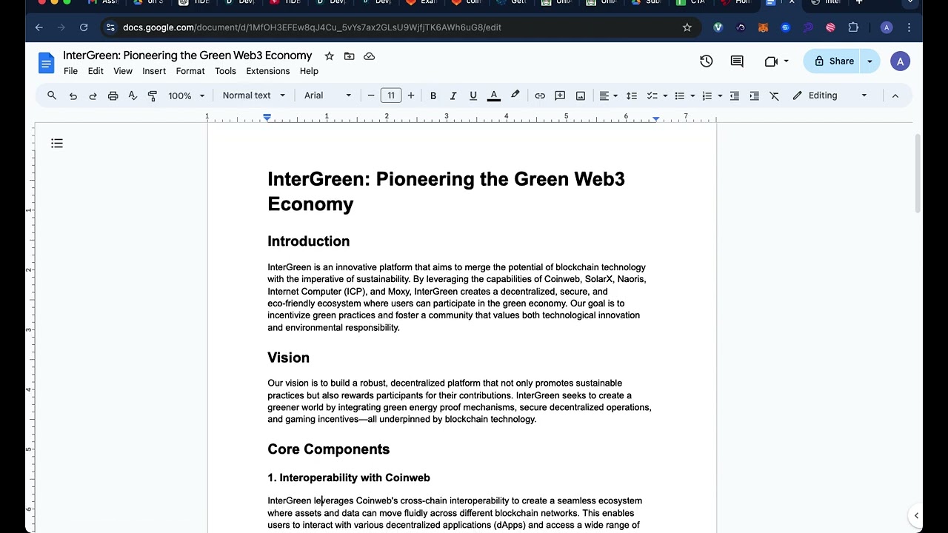Screen dimensions: 948x533
Task: Hide the menus with collapse arrow
Action: pyautogui.click(x=895, y=95)
